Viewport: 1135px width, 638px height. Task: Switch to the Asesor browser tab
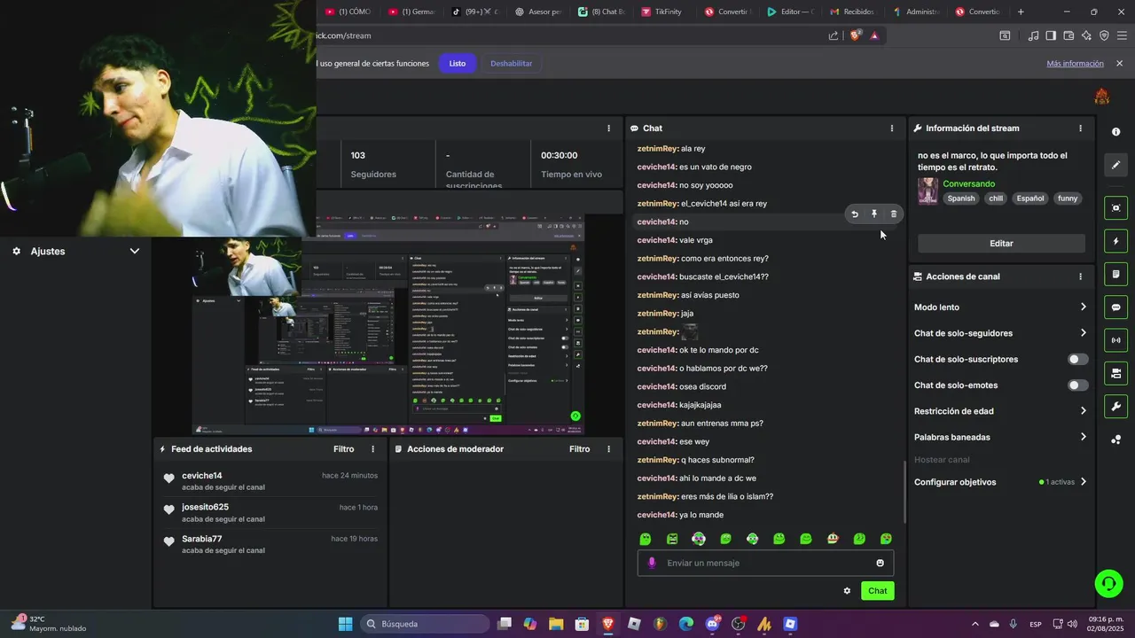coord(537,12)
